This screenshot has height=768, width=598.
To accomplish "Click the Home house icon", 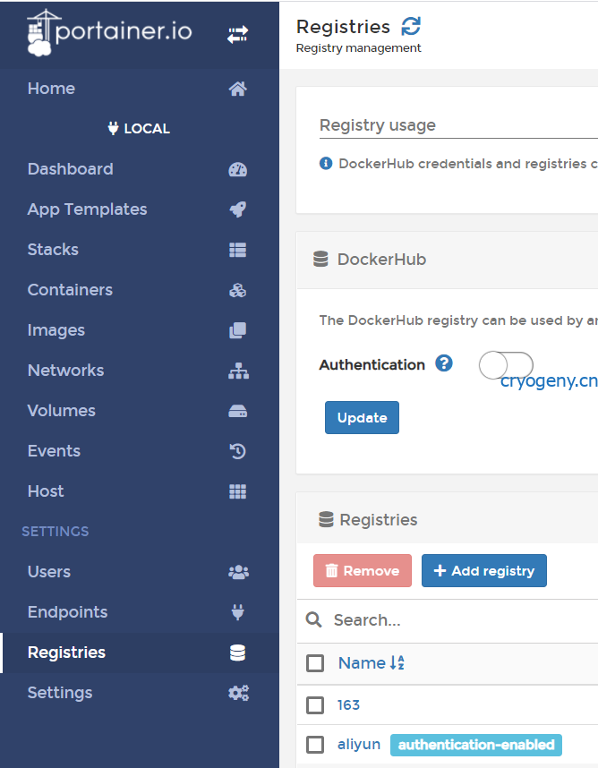I will point(238,89).
